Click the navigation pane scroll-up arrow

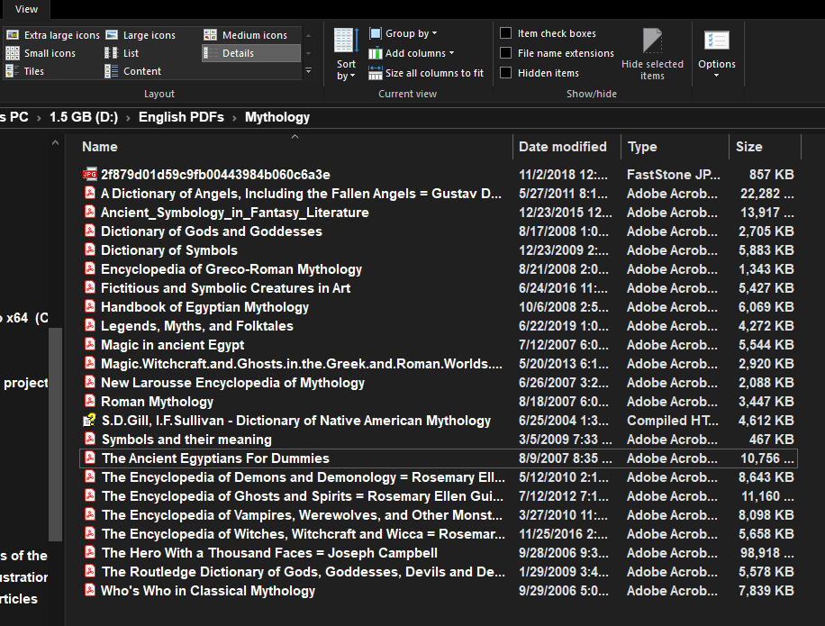pos(55,142)
